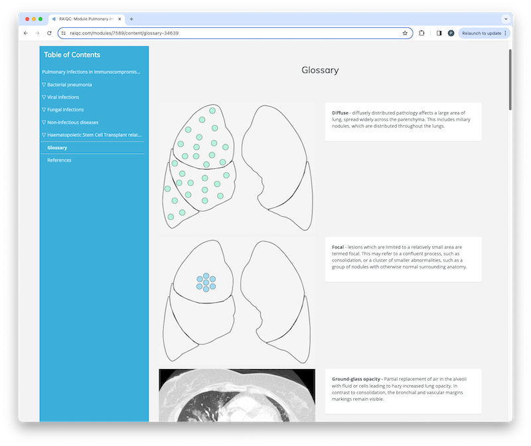Open the profile avatar icon
The width and height of the screenshot is (531, 446).
click(x=451, y=33)
